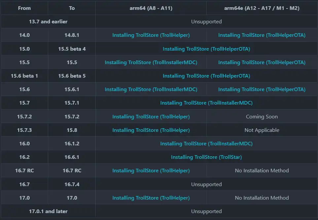Select No Installation Method in the 16.7 RC row

click(x=262, y=170)
